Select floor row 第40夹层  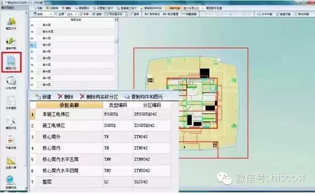[72, 32]
